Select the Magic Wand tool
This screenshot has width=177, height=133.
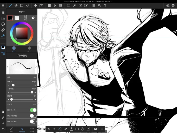(x=74, y=5)
